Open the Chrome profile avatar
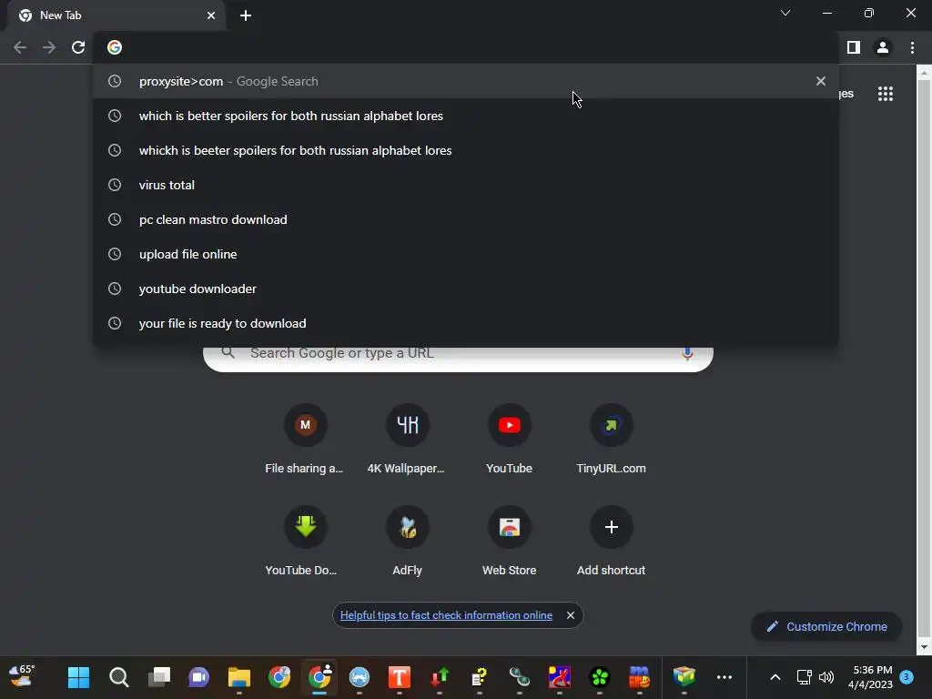This screenshot has height=699, width=932. pyautogui.click(x=883, y=47)
